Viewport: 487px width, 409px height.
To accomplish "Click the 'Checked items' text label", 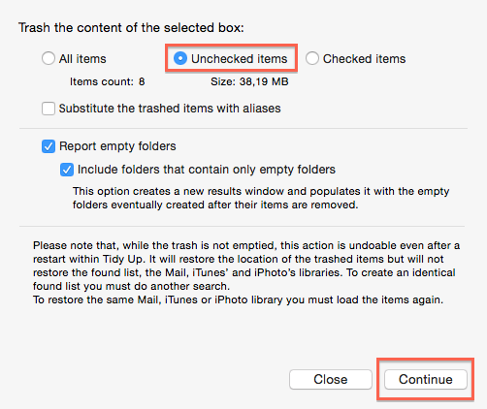I will (364, 59).
